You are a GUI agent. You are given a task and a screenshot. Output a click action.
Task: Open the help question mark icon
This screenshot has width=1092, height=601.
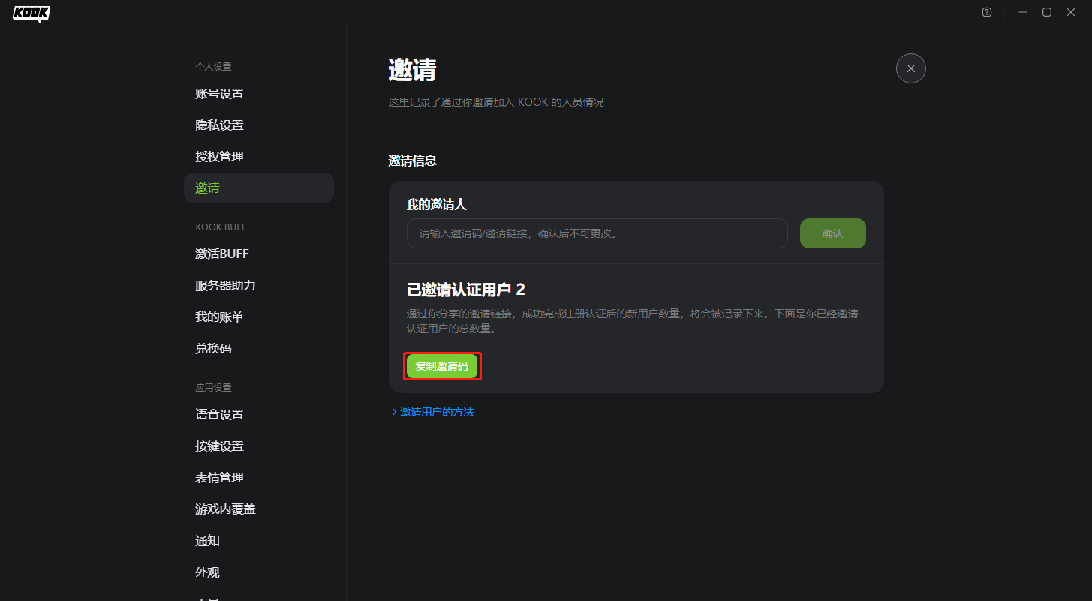point(987,12)
